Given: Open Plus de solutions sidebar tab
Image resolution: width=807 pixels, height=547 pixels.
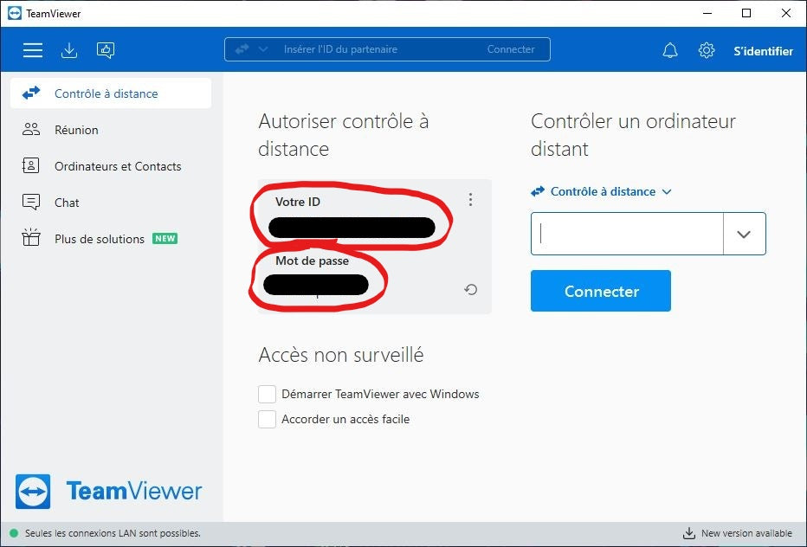Looking at the screenshot, I should [111, 239].
